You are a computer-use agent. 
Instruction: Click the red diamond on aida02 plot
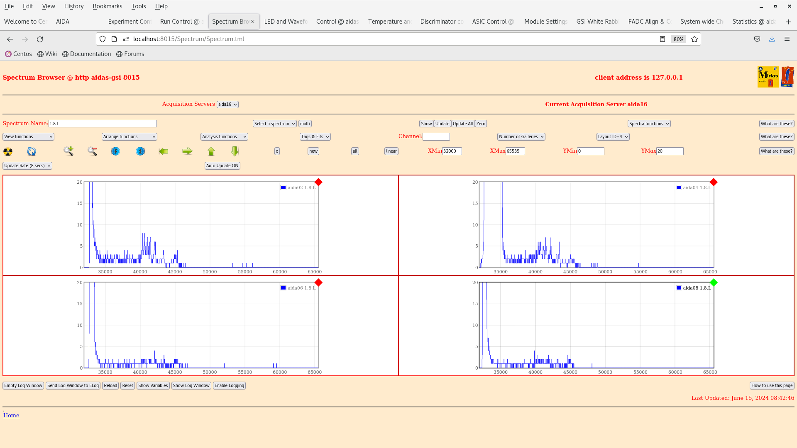tap(318, 182)
